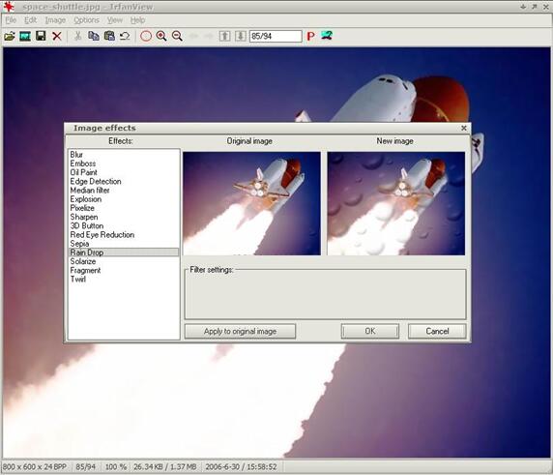Click the Copy toolbar icon
This screenshot has height=475, width=553.
coord(94,36)
